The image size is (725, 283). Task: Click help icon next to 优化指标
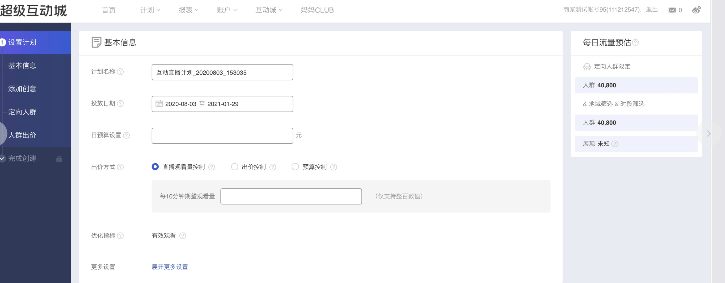tap(120, 235)
